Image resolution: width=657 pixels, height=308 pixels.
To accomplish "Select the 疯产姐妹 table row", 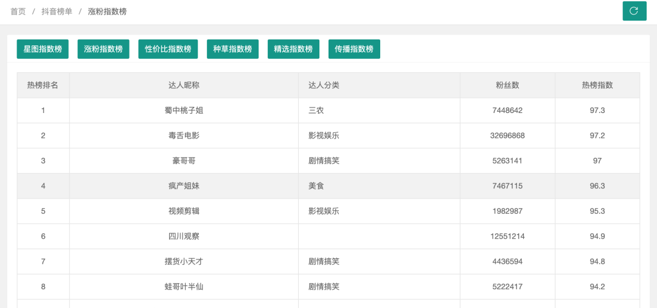I will coord(184,186).
